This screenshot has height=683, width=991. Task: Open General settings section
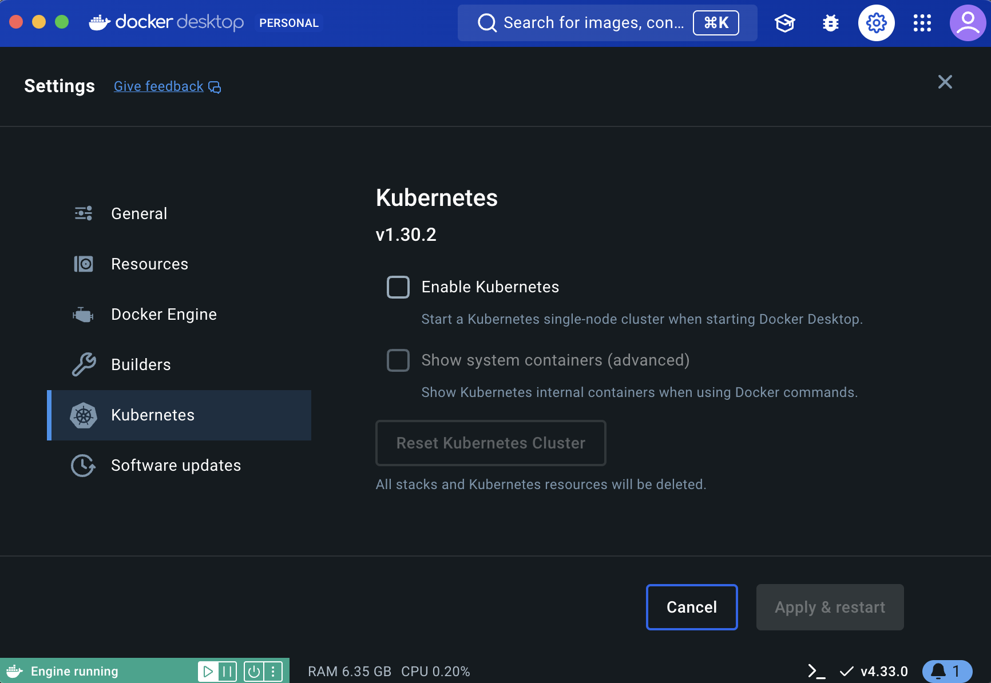click(x=179, y=213)
